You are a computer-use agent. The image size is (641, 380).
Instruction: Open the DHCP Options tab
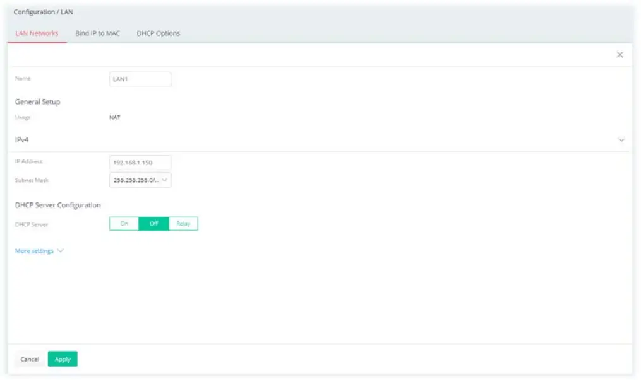pyautogui.click(x=159, y=33)
